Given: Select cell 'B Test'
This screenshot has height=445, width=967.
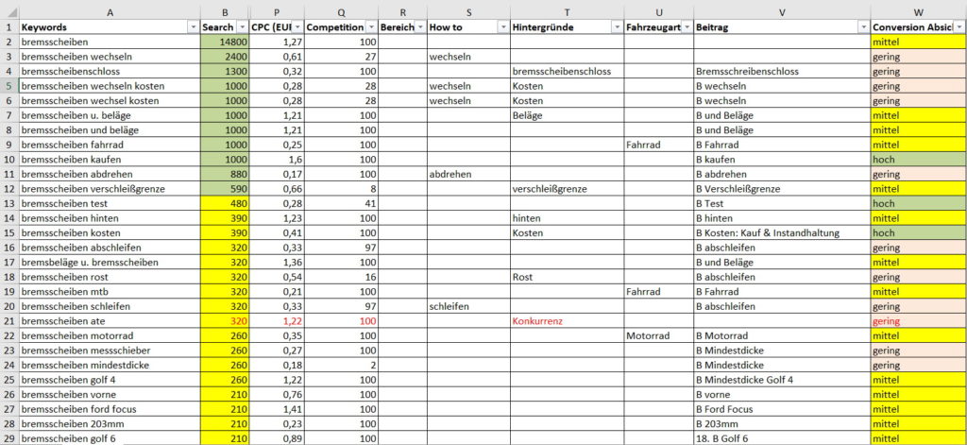Looking at the screenshot, I should pyautogui.click(x=782, y=203).
